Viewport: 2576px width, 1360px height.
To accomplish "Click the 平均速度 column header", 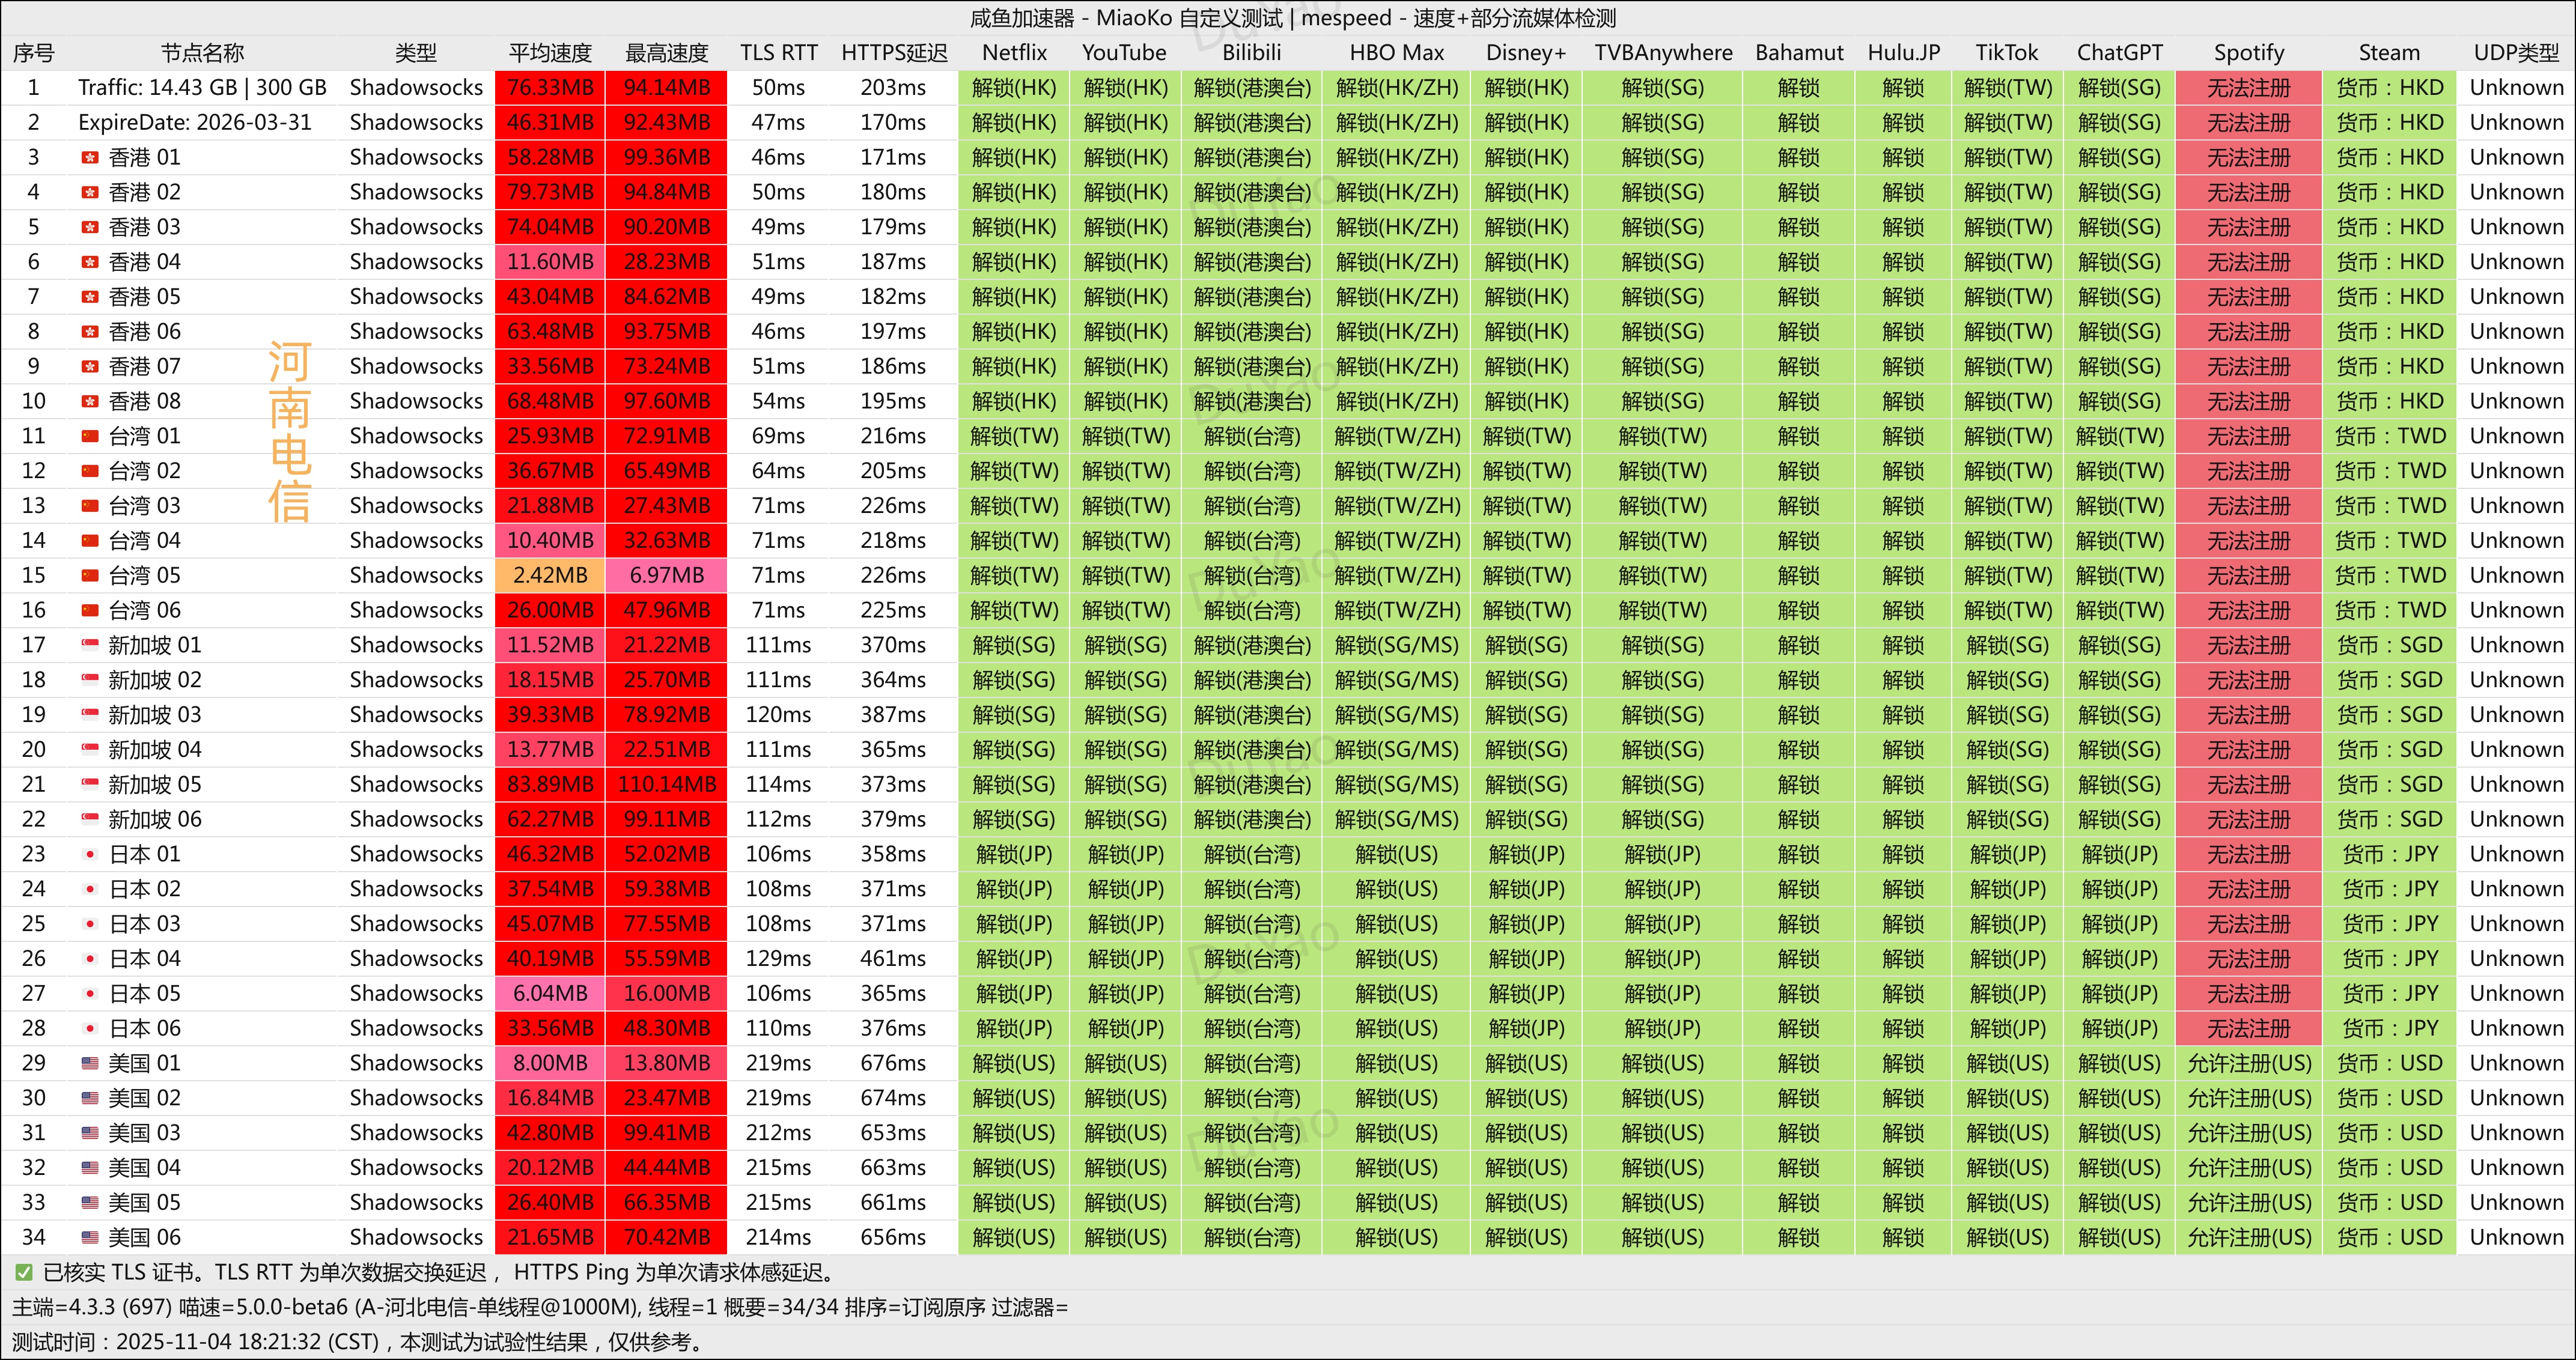I will tap(550, 53).
